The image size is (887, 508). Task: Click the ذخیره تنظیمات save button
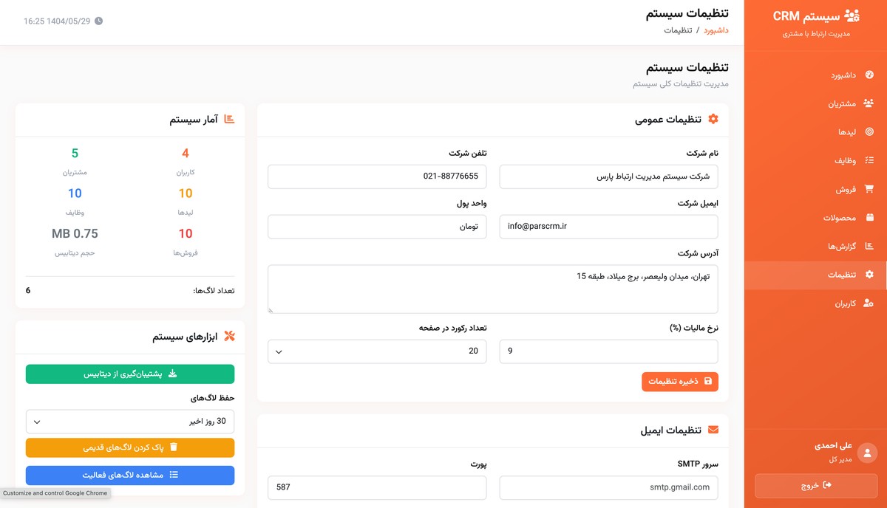[679, 382]
